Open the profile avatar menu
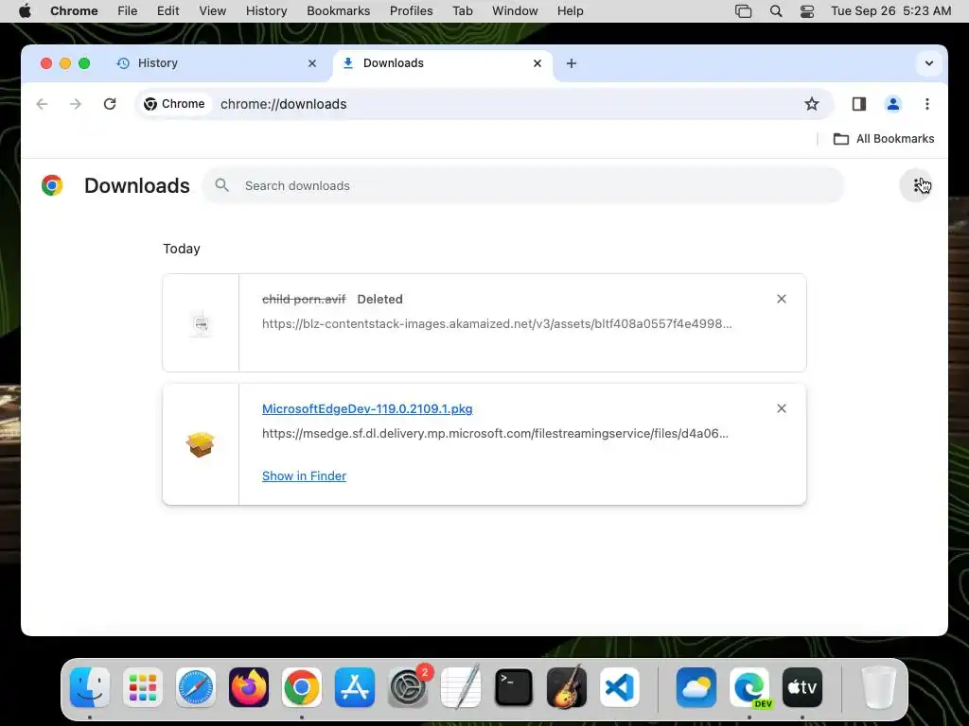Image resolution: width=969 pixels, height=726 pixels. pos(893,104)
